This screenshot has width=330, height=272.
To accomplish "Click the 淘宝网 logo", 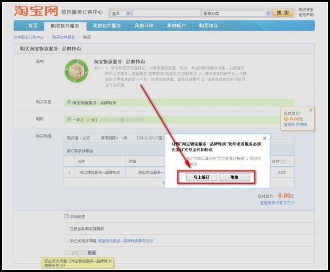I will click(x=36, y=11).
